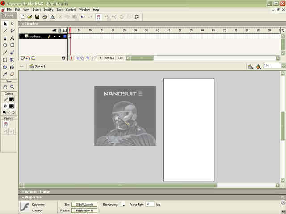Select the Brush tool
This screenshot has height=214, width=286.
click(x=12, y=53)
